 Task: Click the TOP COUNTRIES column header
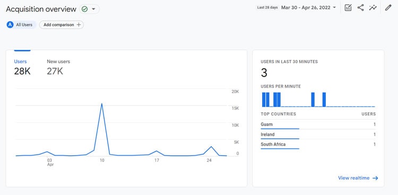[x=278, y=114]
